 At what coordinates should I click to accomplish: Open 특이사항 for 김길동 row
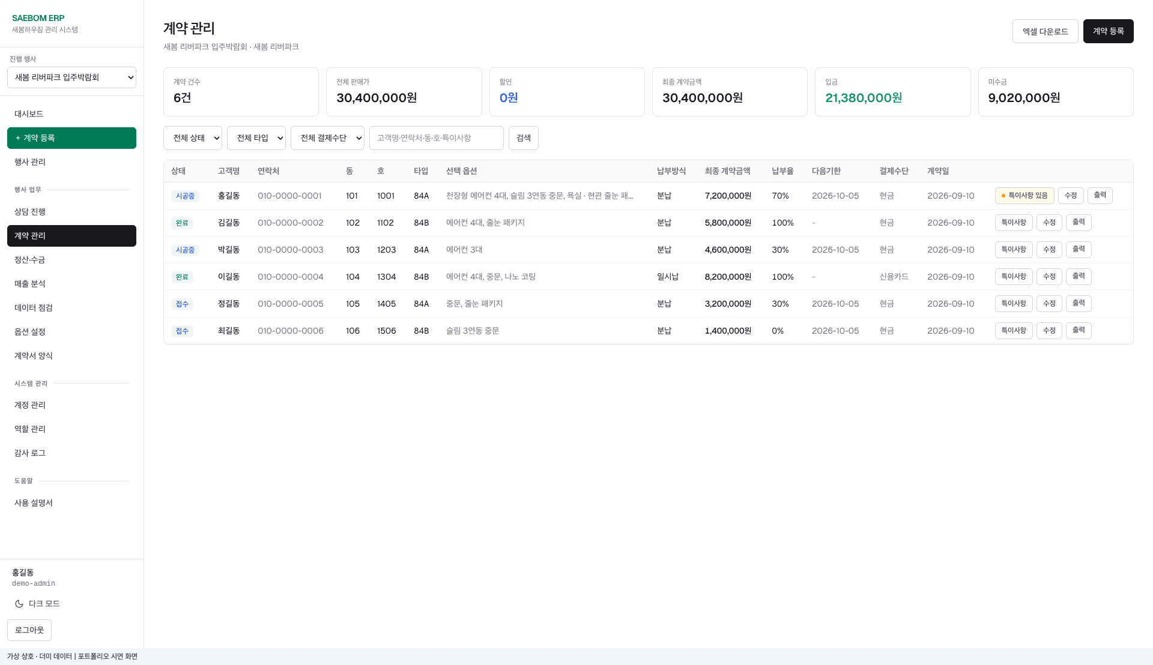tap(1014, 223)
